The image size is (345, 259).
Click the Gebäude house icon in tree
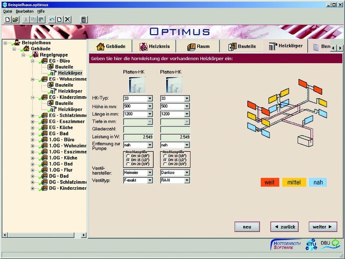(26, 48)
